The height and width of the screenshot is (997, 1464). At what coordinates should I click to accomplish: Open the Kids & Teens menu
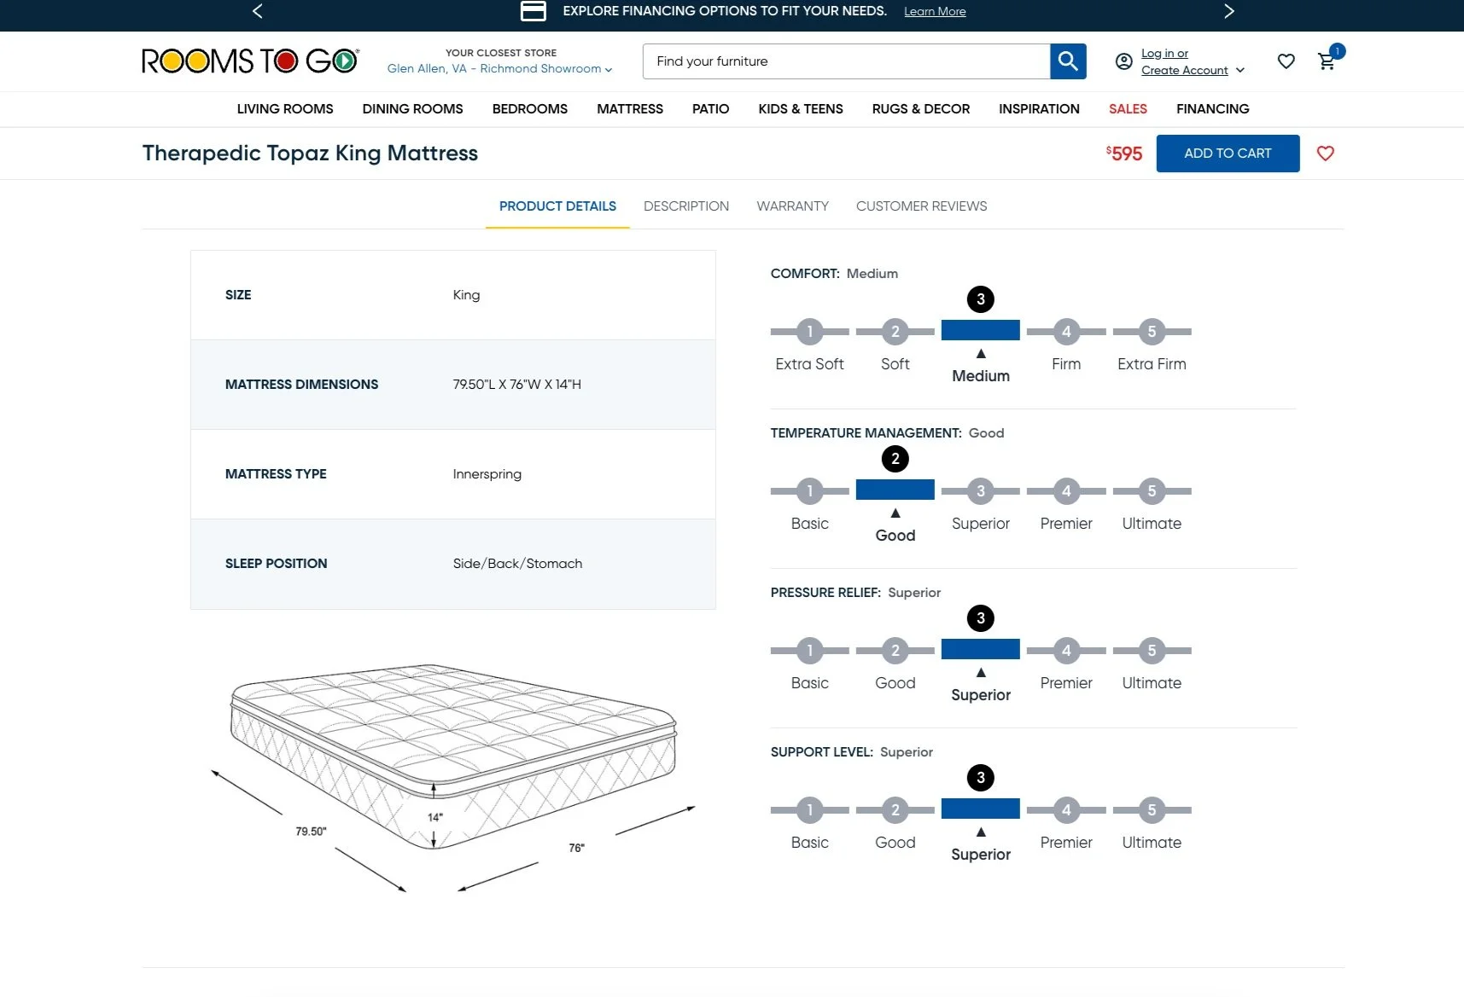[x=801, y=109]
